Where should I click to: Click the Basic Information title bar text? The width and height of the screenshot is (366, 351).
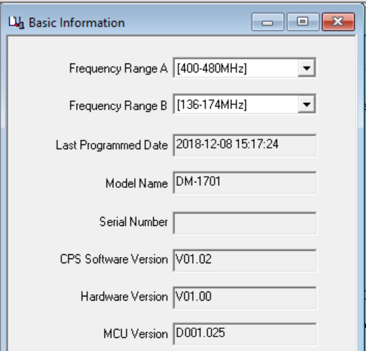[77, 23]
